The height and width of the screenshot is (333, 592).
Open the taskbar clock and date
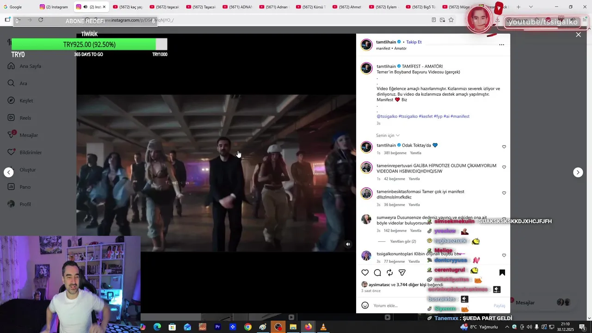coord(565,327)
